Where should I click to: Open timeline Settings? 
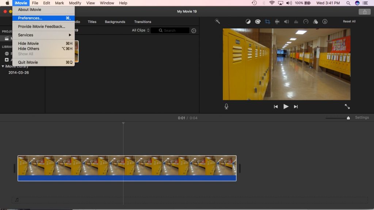362,117
